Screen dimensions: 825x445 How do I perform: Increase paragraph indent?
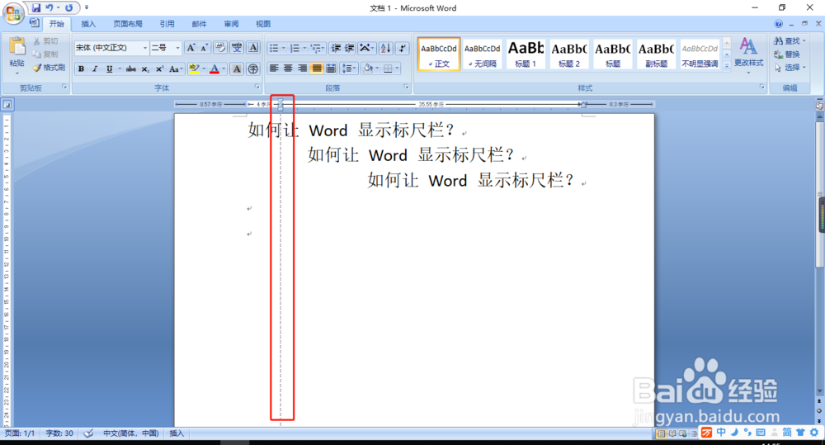tap(349, 48)
